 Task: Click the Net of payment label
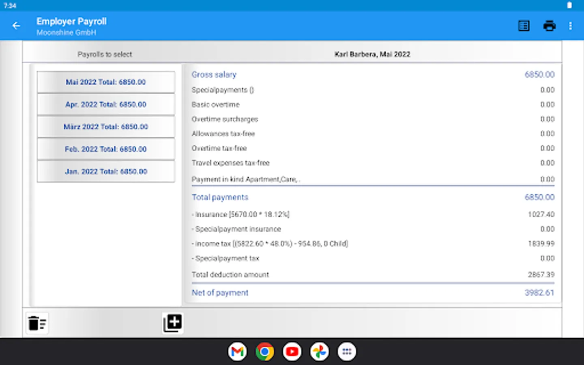pos(220,293)
